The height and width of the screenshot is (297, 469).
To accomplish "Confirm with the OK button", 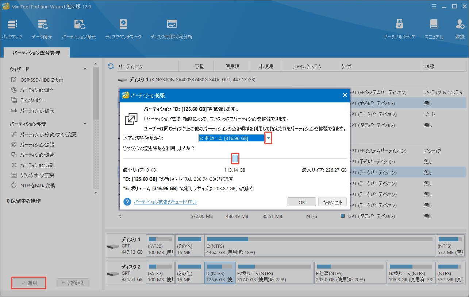I will 302,202.
